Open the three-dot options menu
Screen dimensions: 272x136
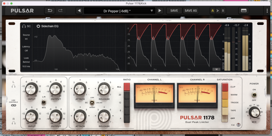267,11
